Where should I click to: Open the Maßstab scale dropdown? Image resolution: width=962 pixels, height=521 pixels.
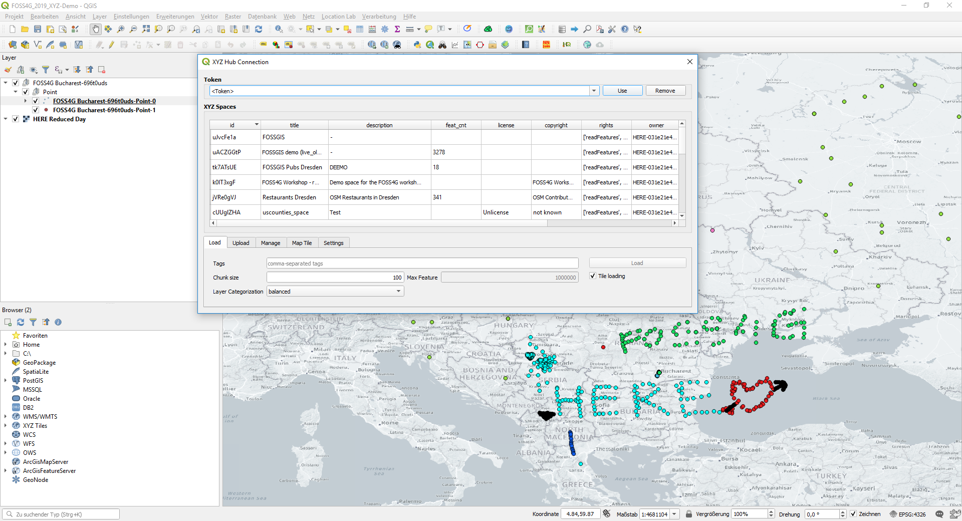pyautogui.click(x=674, y=514)
